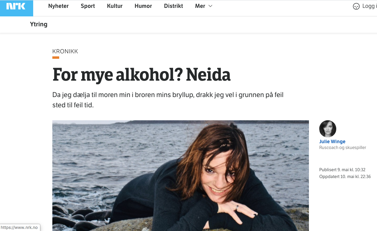Open the Nyheter section

click(x=58, y=6)
